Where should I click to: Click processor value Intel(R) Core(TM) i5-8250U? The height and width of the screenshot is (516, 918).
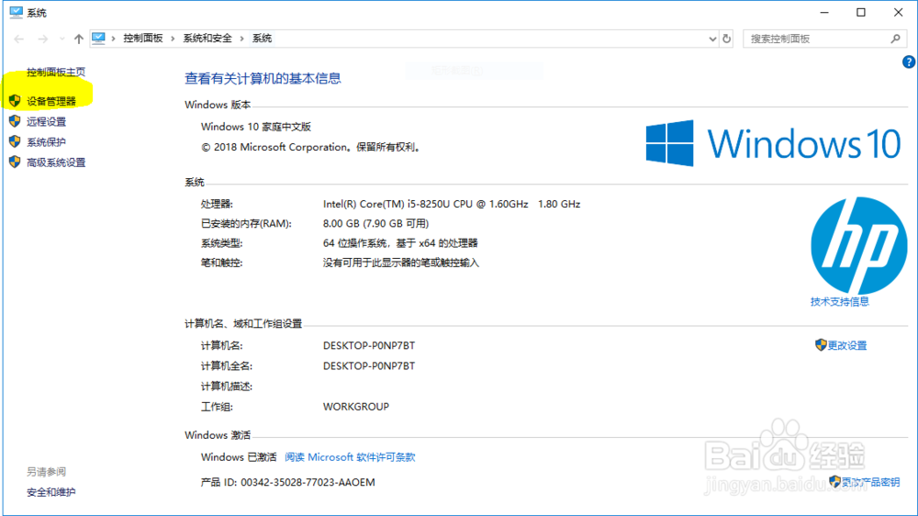[x=452, y=204]
